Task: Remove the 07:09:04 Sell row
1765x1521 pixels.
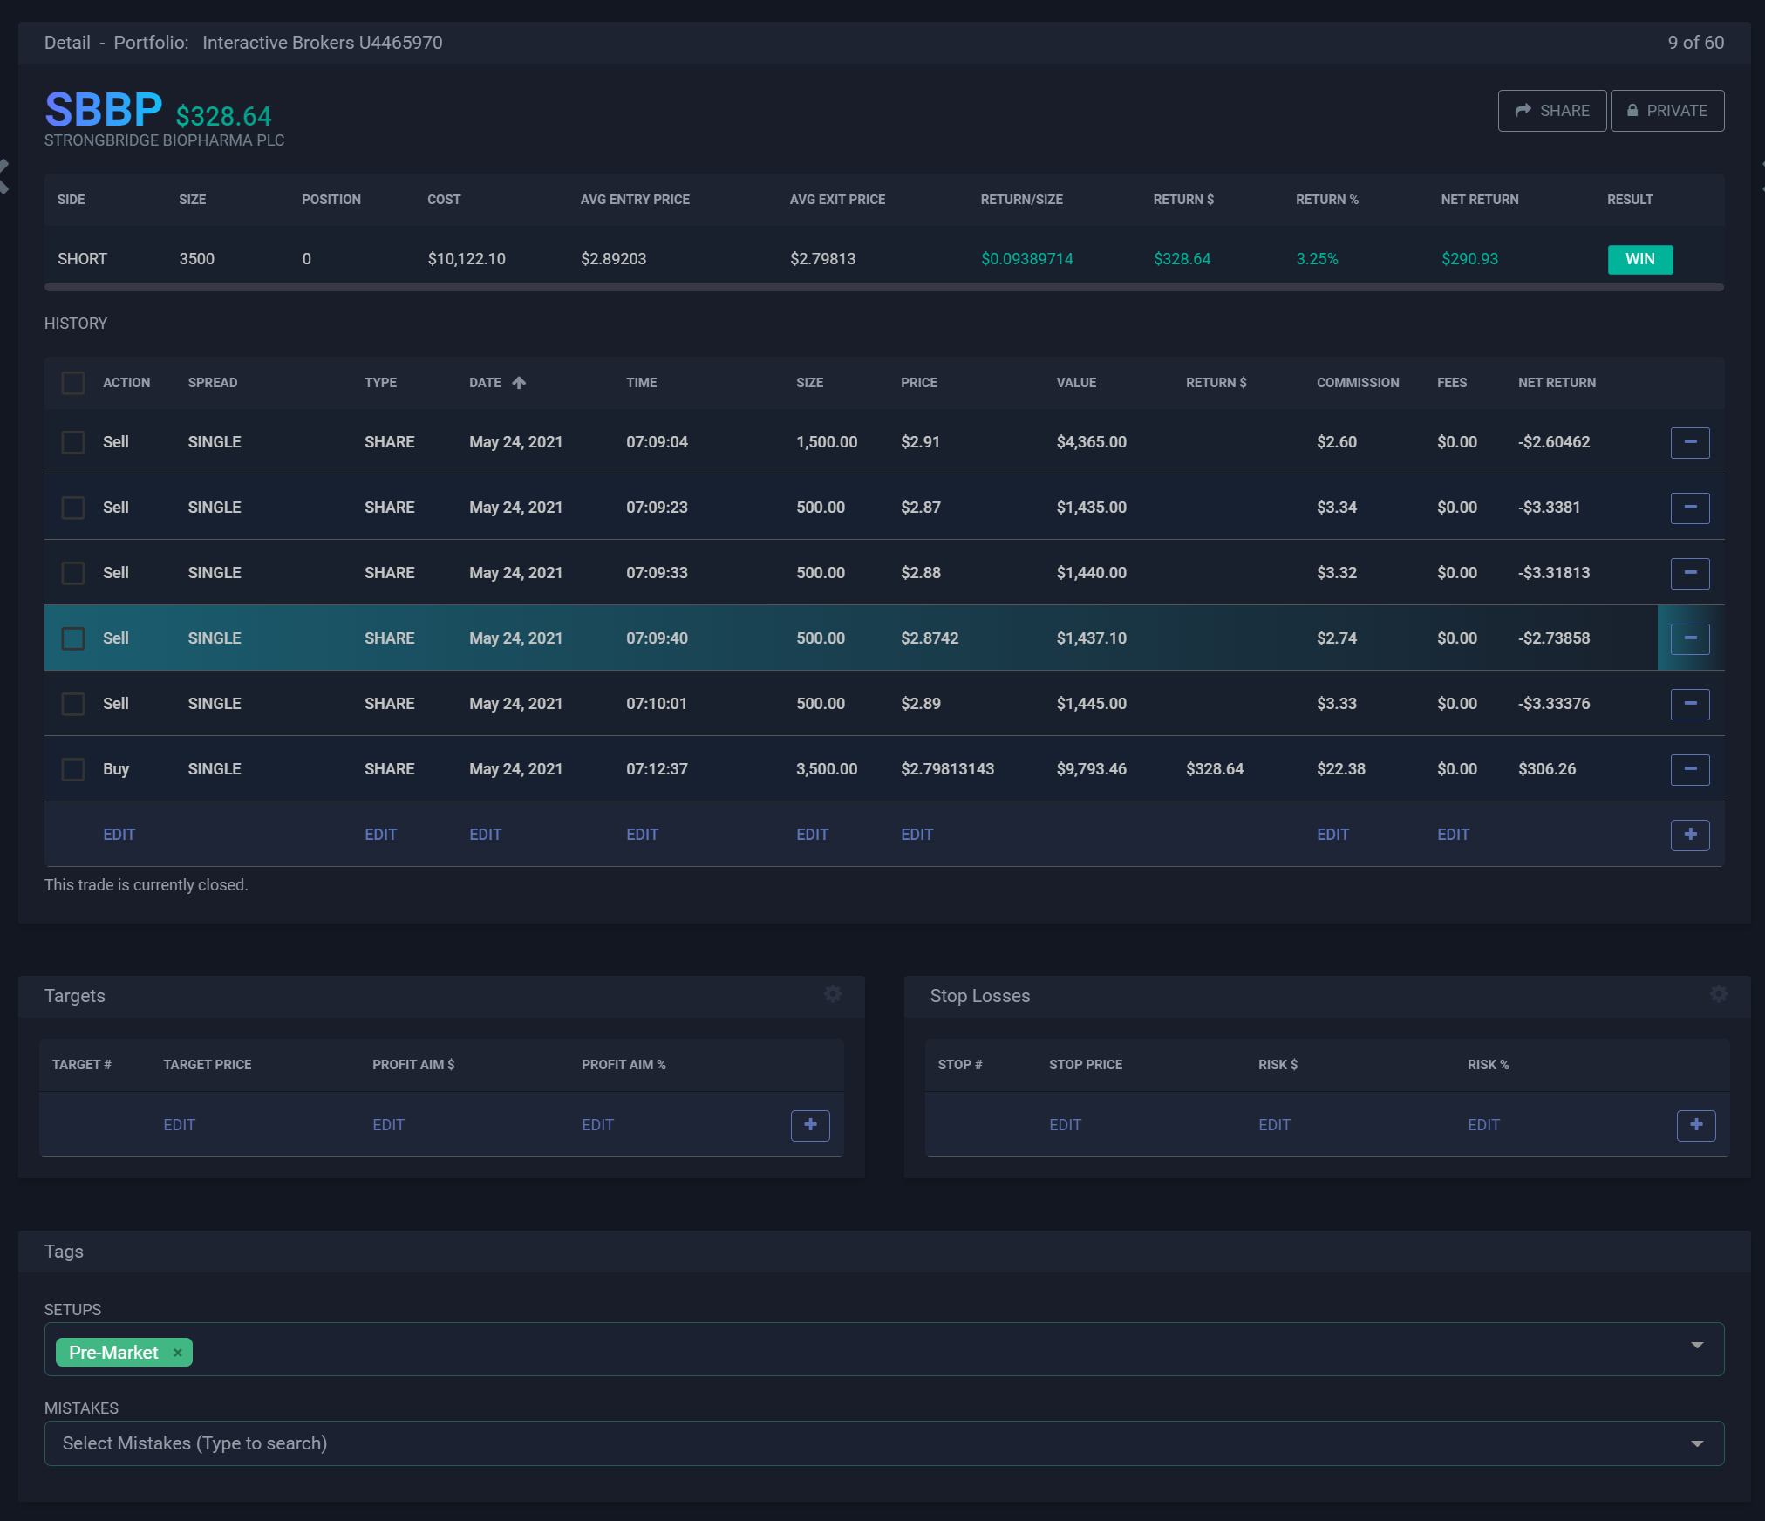Action: pyautogui.click(x=1689, y=442)
